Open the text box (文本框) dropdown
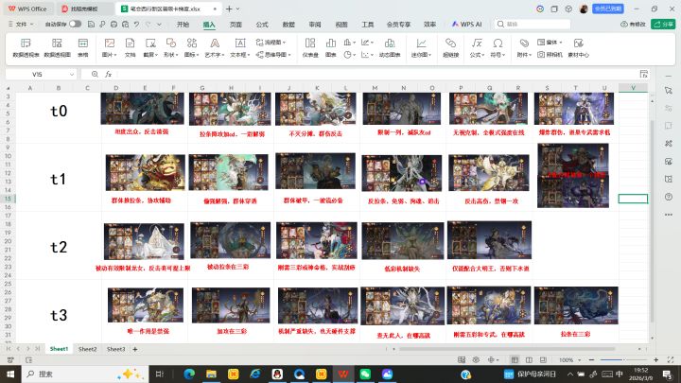This screenshot has width=681, height=383. [x=239, y=48]
